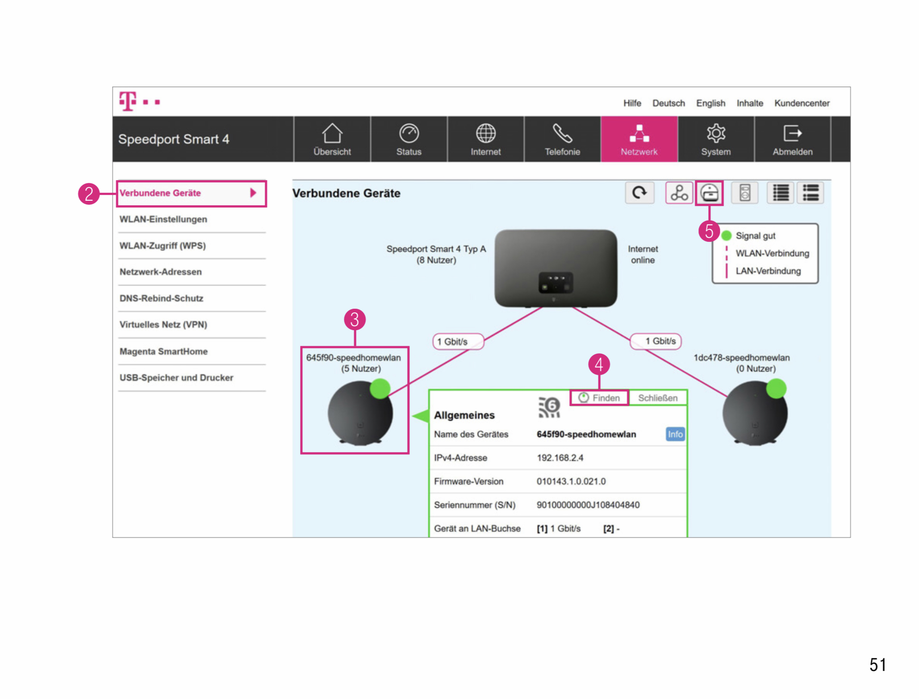
Task: Click the refresh connected devices icon
Action: point(639,193)
